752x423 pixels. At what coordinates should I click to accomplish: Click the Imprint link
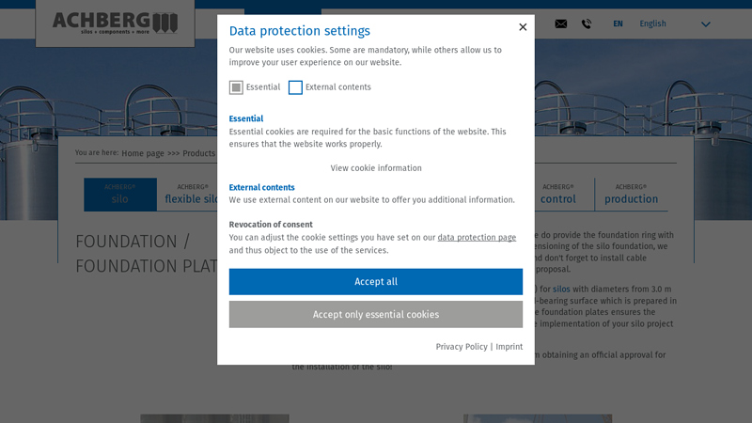pyautogui.click(x=509, y=347)
